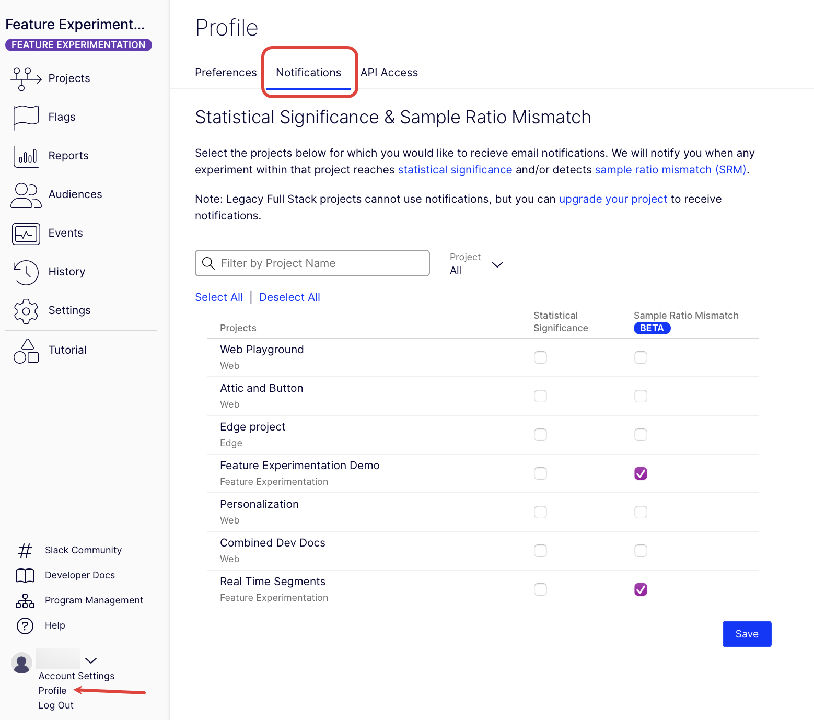Image resolution: width=814 pixels, height=720 pixels.
Task: Click the Save button
Action: pyautogui.click(x=747, y=634)
